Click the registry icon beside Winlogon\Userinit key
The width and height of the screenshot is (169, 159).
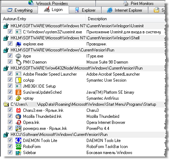tap(6, 26)
